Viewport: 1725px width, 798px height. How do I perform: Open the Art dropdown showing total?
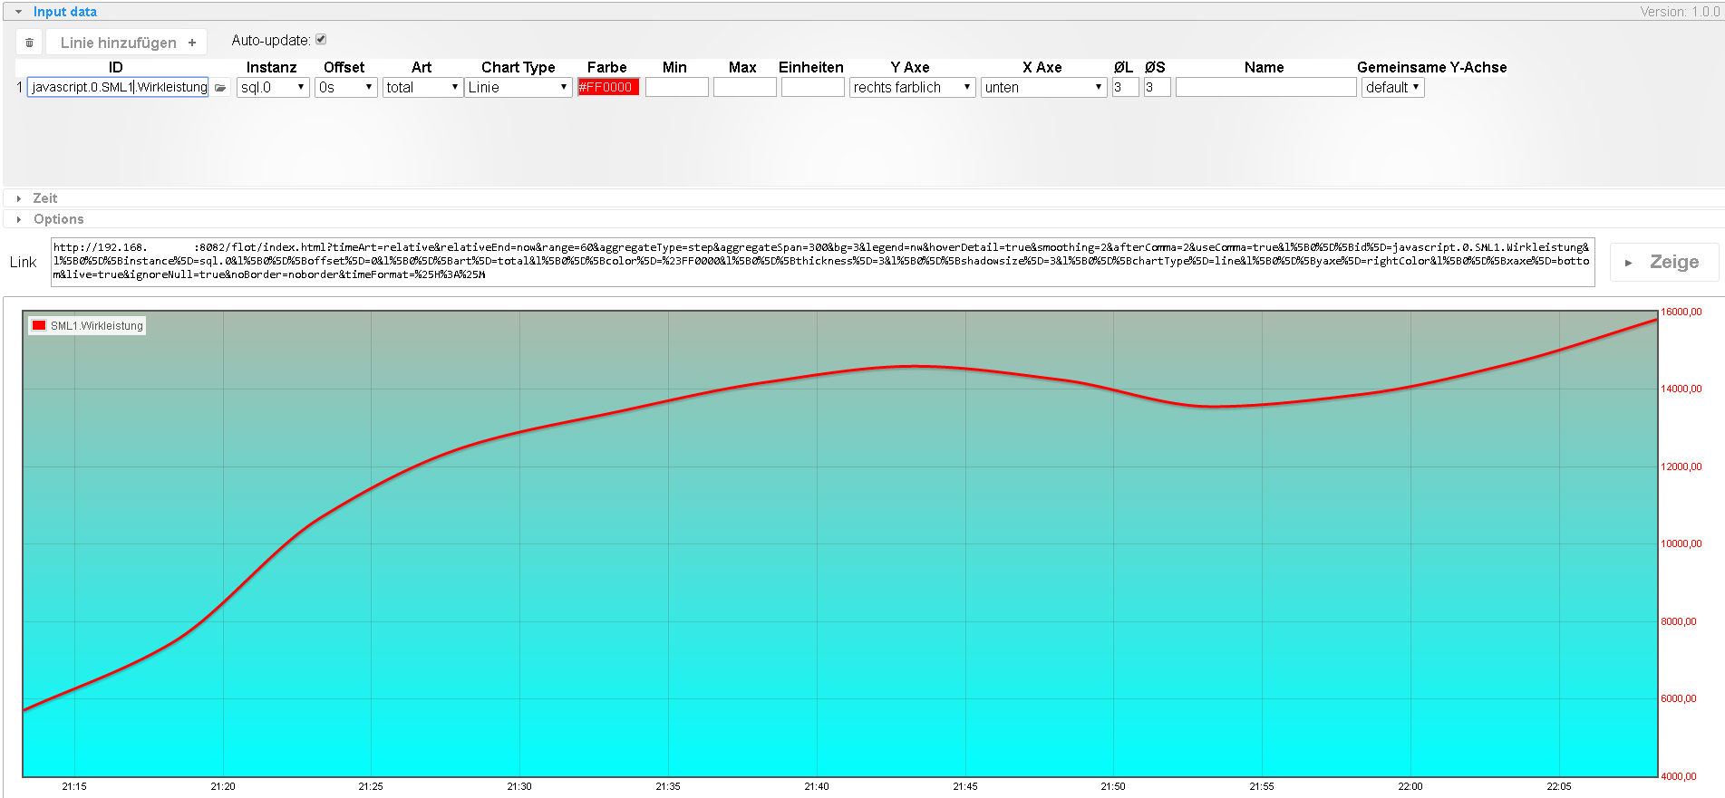pyautogui.click(x=422, y=88)
